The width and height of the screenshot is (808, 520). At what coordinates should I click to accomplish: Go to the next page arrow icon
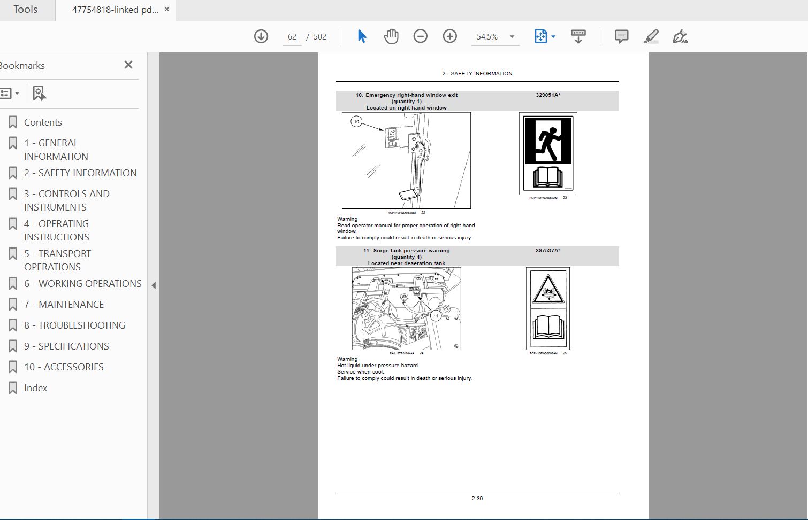coord(261,36)
